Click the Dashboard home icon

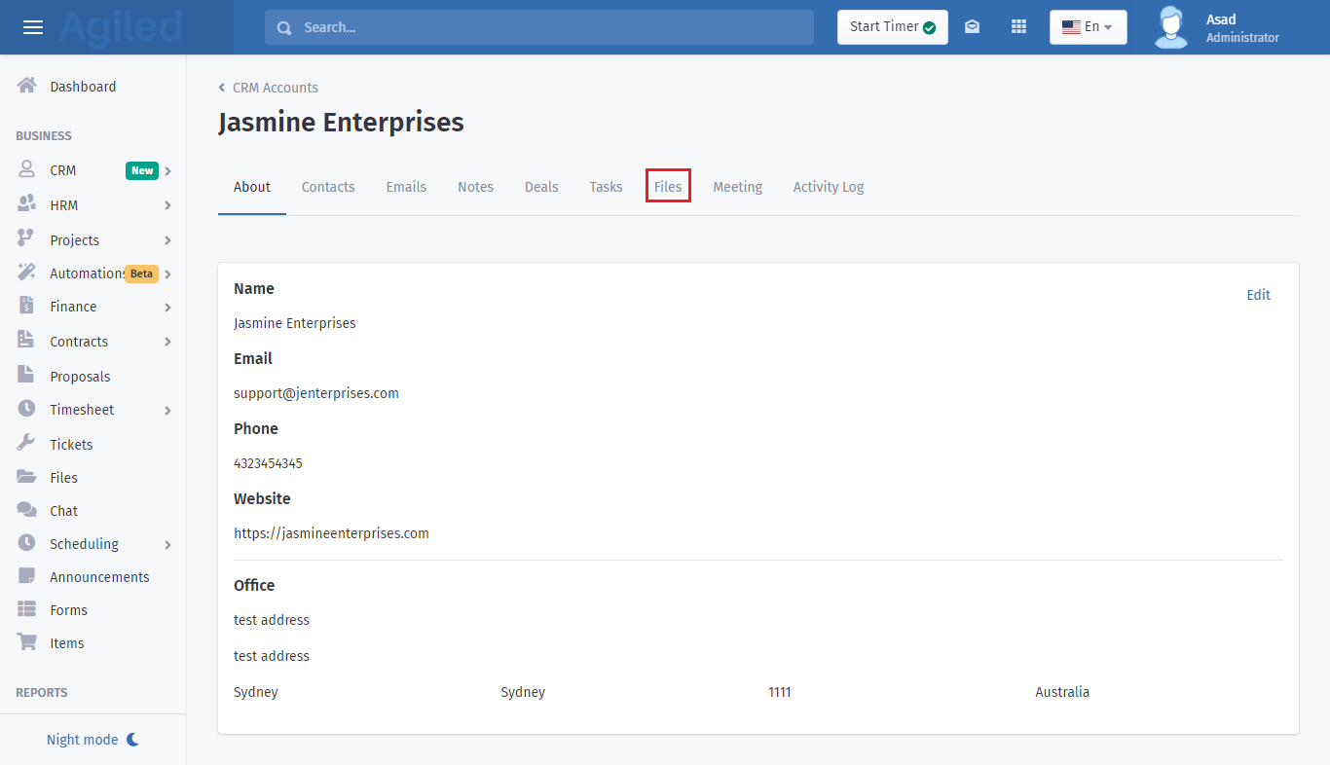27,86
